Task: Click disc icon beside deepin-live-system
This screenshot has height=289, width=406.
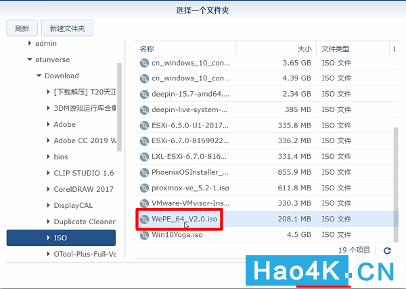Action: tap(144, 110)
